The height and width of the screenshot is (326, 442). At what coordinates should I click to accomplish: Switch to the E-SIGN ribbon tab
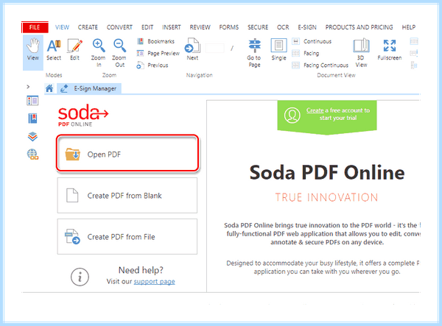pyautogui.click(x=307, y=27)
